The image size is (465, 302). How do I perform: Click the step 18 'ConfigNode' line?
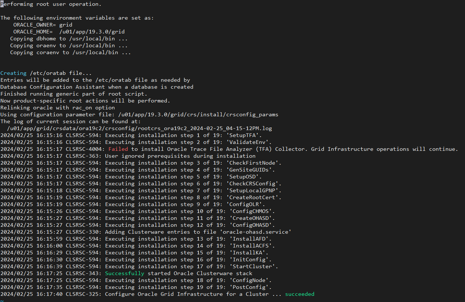[x=136, y=280]
